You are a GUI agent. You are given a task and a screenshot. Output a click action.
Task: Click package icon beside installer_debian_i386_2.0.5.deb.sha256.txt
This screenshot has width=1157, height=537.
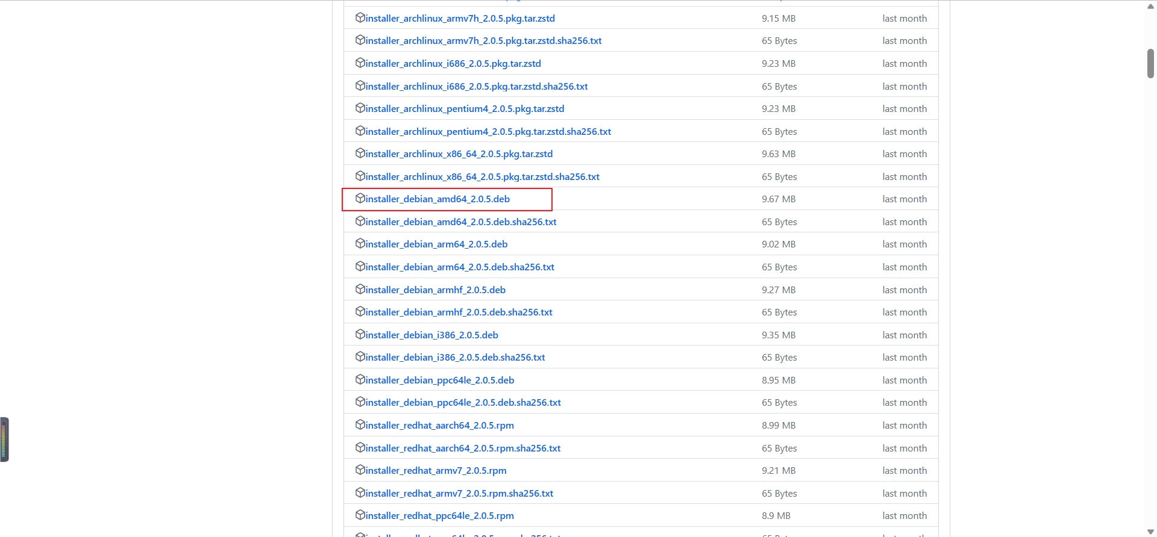pyautogui.click(x=360, y=356)
